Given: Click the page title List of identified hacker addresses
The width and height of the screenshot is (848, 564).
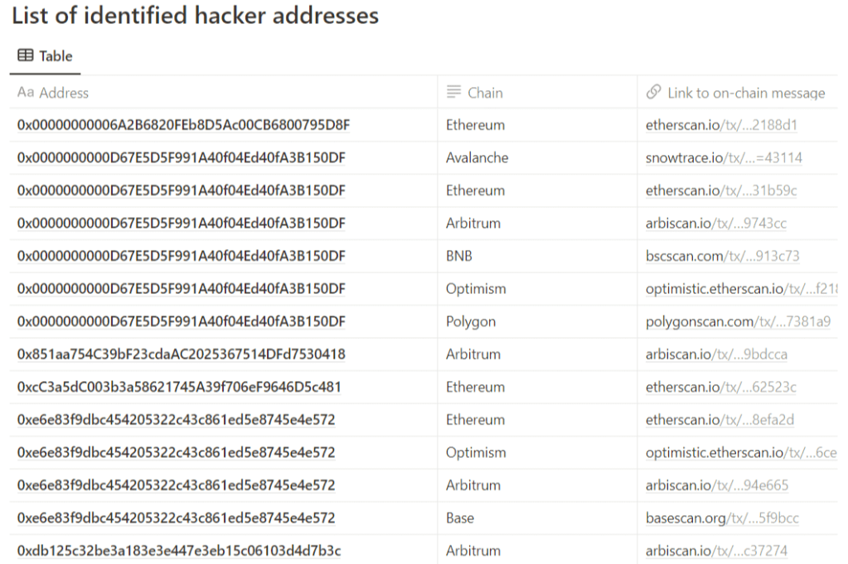Looking at the screenshot, I should (194, 16).
